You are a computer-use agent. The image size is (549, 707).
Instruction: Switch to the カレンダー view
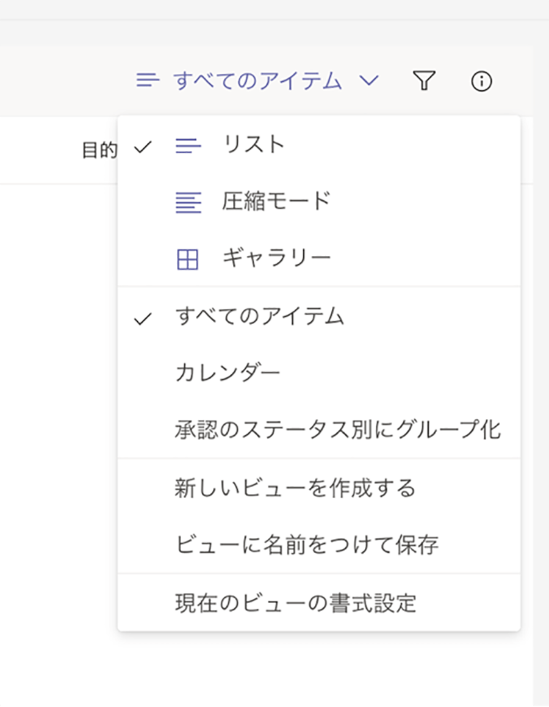tap(228, 373)
